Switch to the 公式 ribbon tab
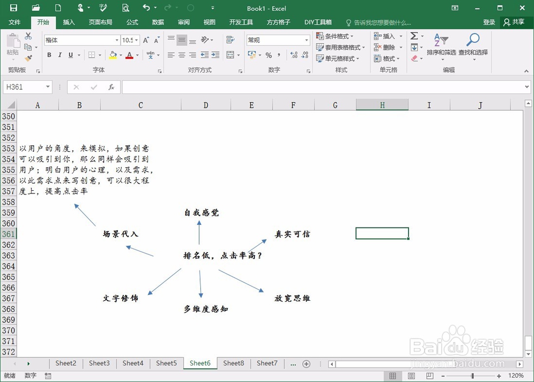This screenshot has height=382, width=534. coord(132,22)
